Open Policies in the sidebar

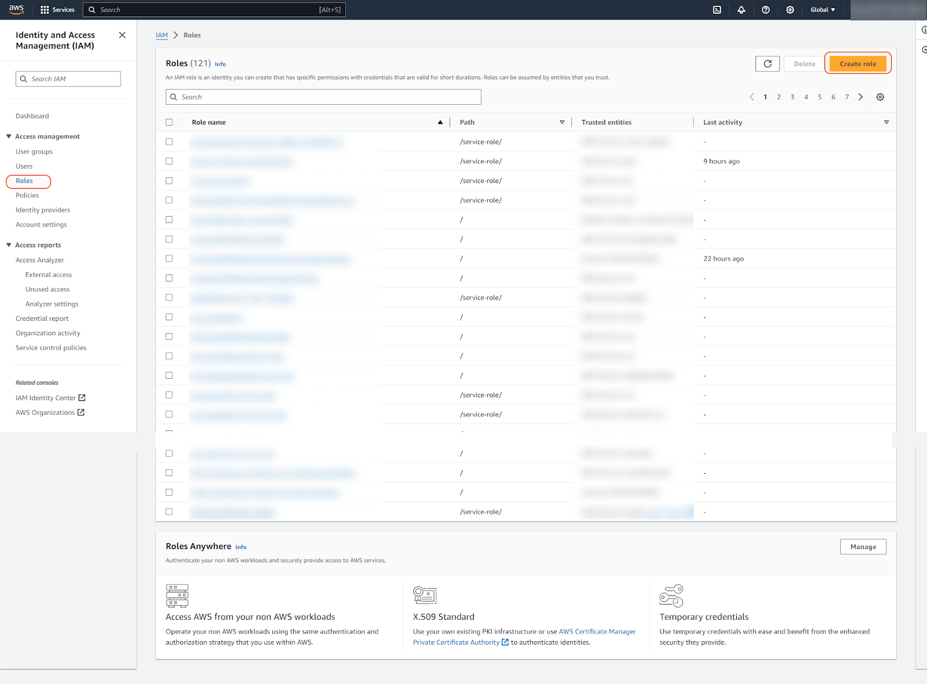pos(27,196)
